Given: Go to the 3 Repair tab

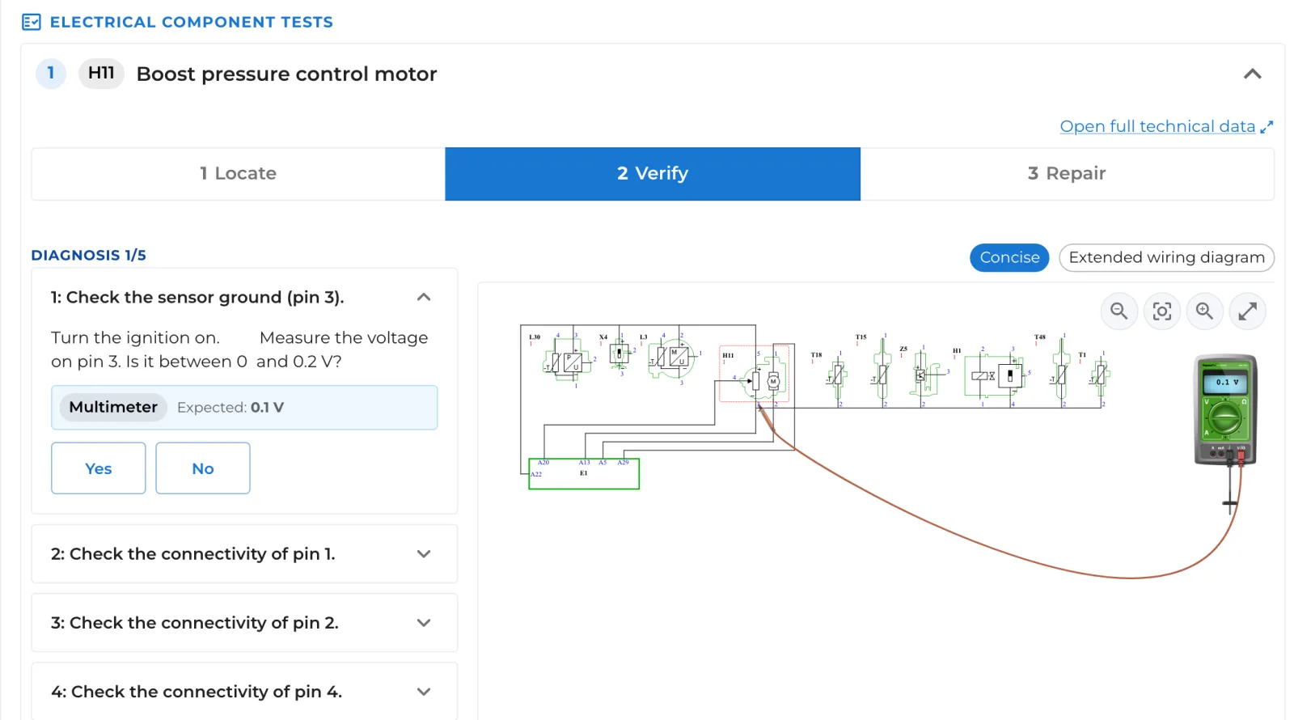Looking at the screenshot, I should tap(1068, 174).
